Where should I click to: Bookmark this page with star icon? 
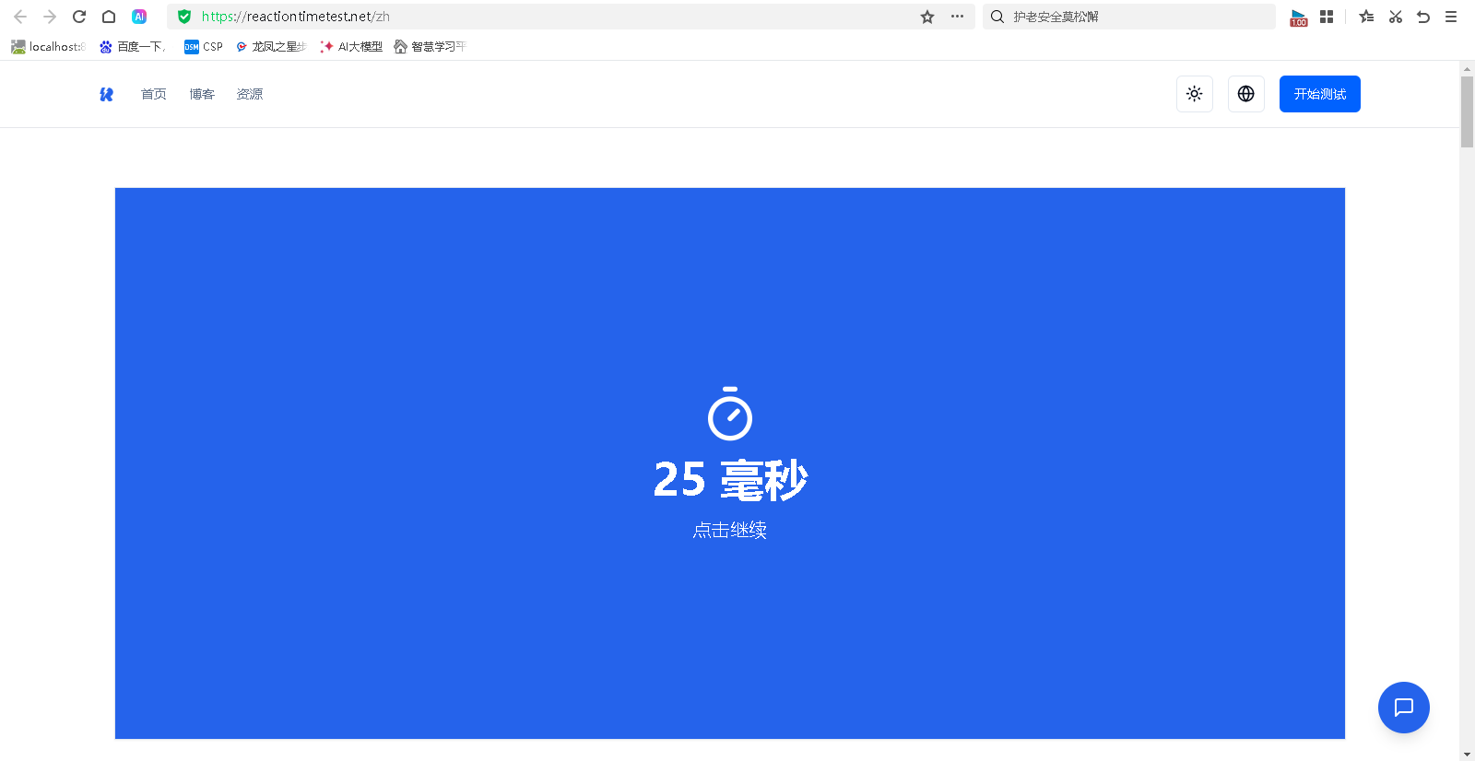(927, 17)
